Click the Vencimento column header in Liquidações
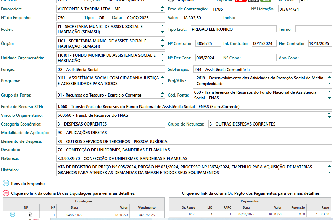Viewport: 333px width, 220px height. 147,207
